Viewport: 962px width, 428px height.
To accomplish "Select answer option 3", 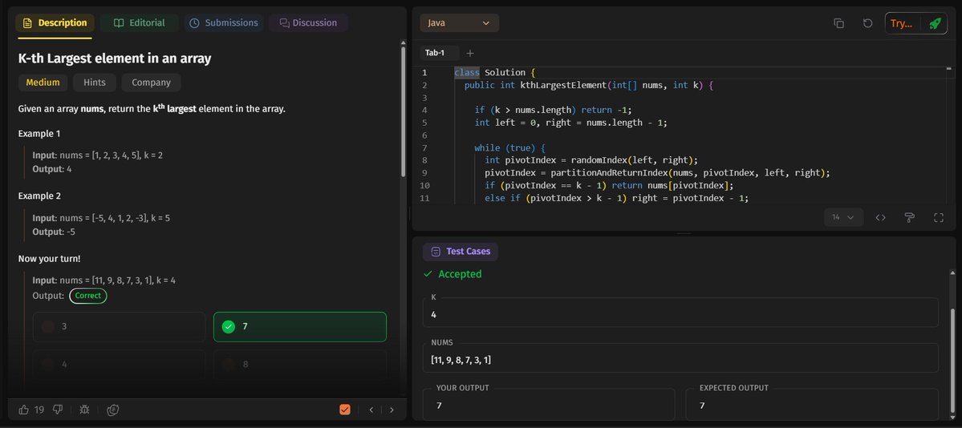I will point(119,327).
